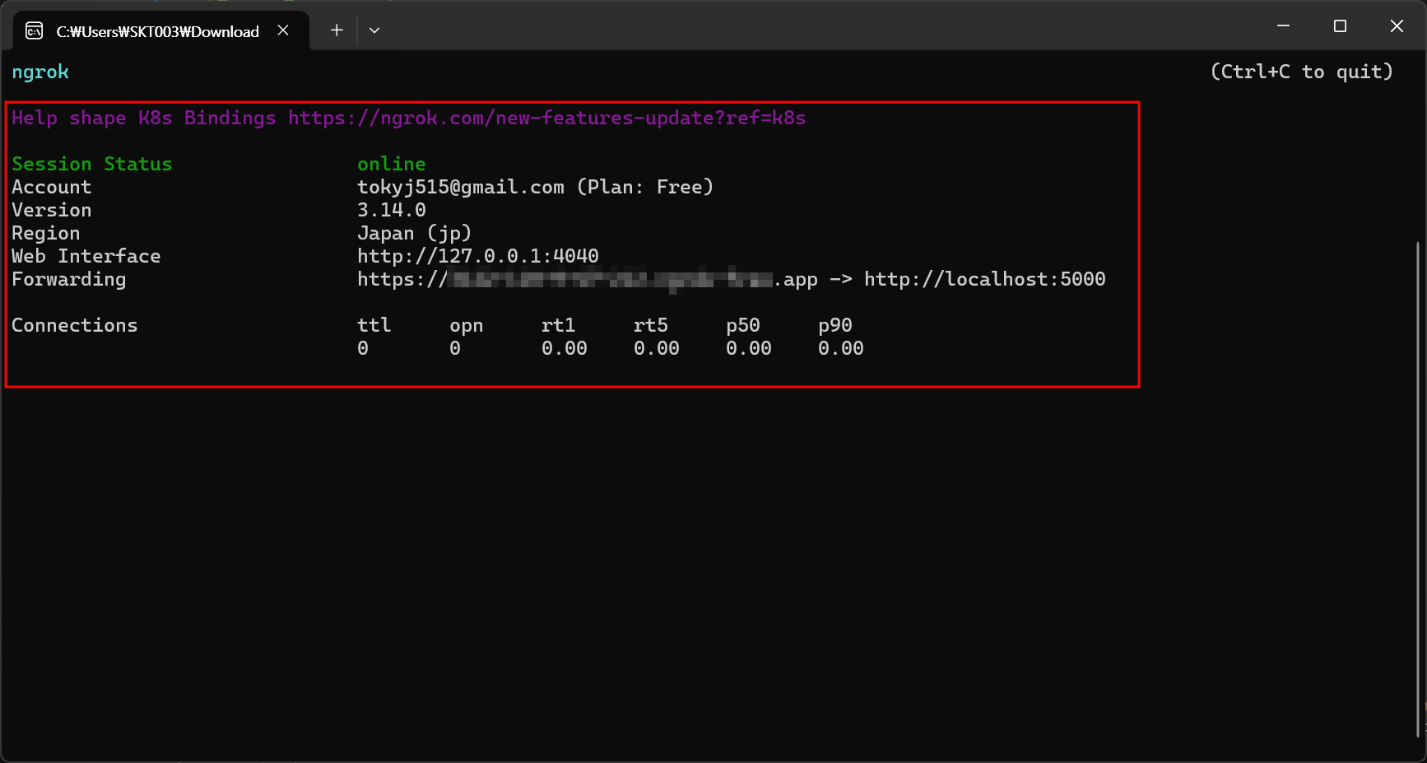Expand the new tab profile dropdown
Viewport: 1427px width, 763px height.
coord(374,30)
